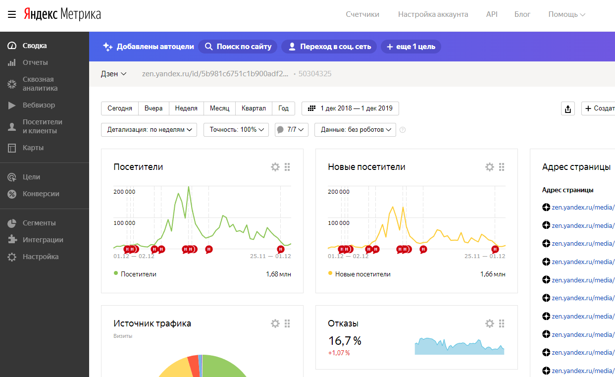Open Новые посетители widget settings gear
615x377 pixels.
(490, 167)
